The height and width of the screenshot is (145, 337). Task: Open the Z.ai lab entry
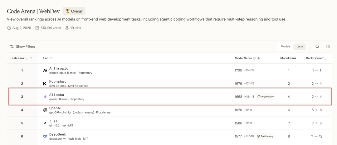click(x=53, y=121)
